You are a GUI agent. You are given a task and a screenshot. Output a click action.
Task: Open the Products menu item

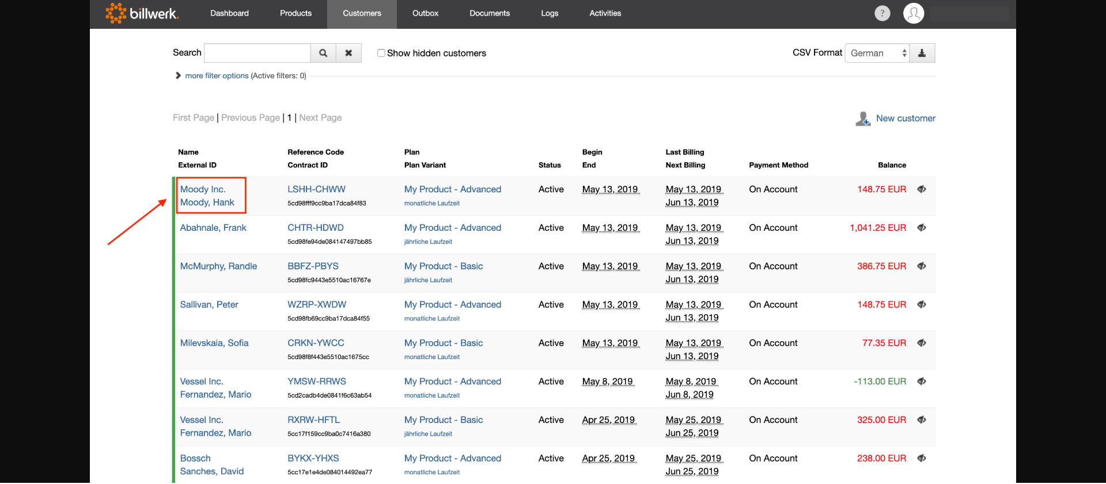pos(296,13)
